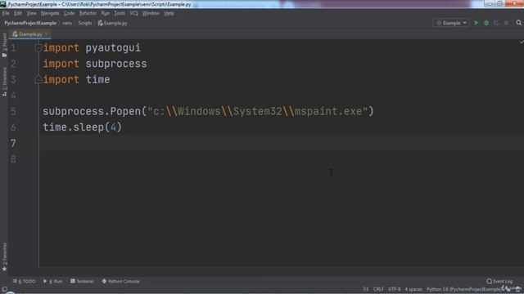The width and height of the screenshot is (524, 294).
Task: Open the TODO tool window
Action: click(x=24, y=281)
